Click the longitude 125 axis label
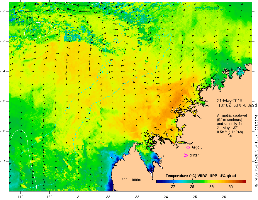This screenshot has height=200, width=258. click(x=194, y=197)
